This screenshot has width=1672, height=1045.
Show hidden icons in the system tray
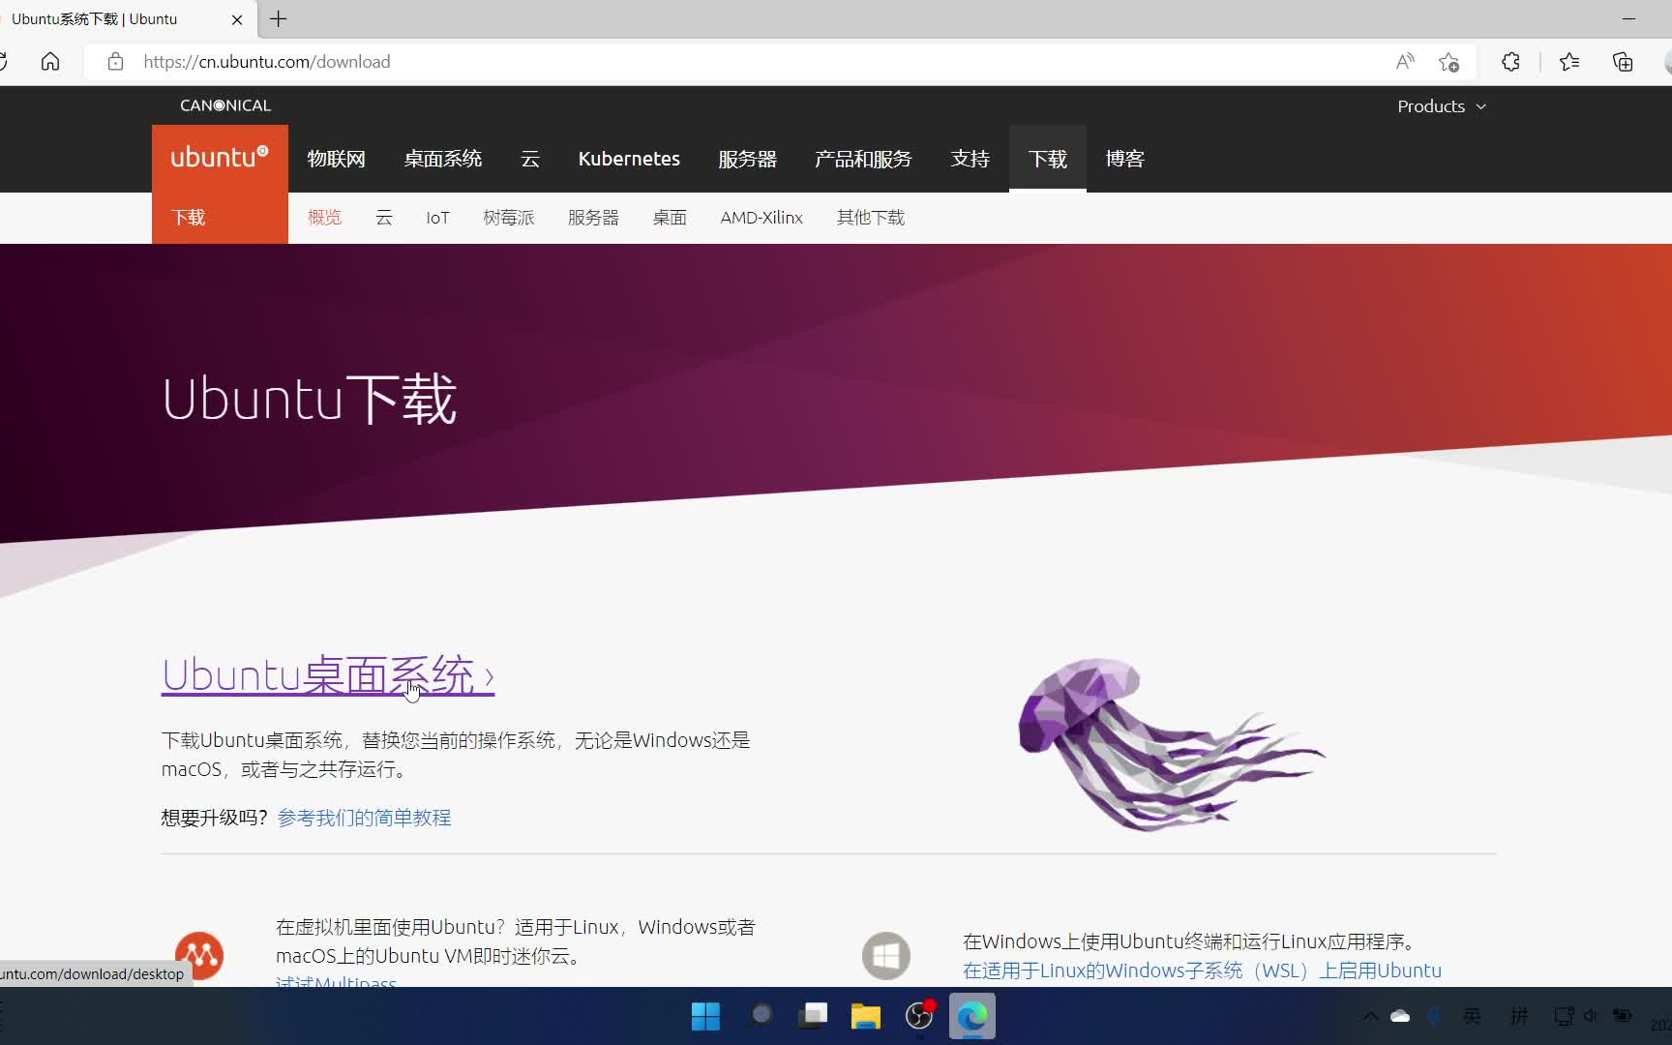coord(1370,1016)
